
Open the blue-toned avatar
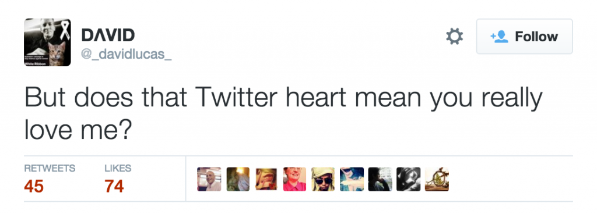(352, 179)
